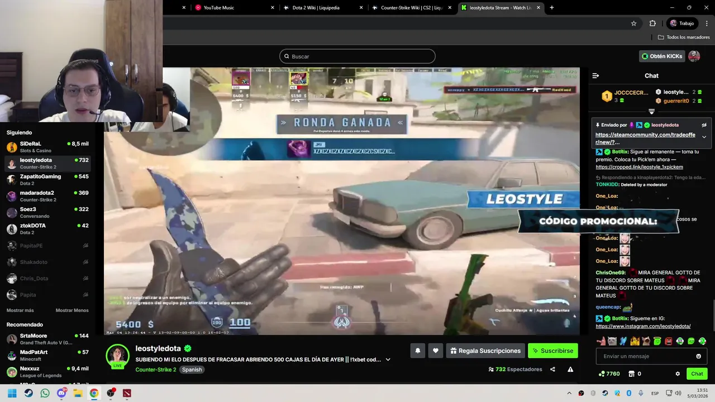Open ZapatitoGaming channel in sidebar

pyautogui.click(x=47, y=180)
